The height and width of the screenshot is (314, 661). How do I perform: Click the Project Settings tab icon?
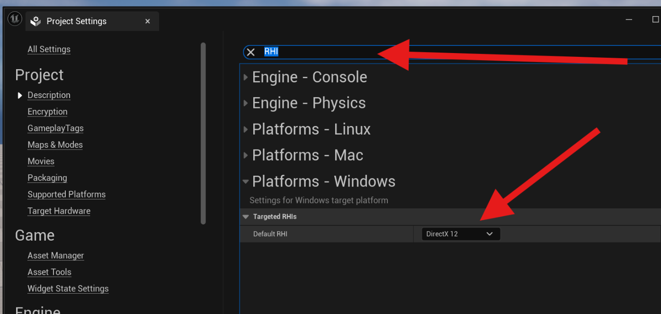point(36,21)
